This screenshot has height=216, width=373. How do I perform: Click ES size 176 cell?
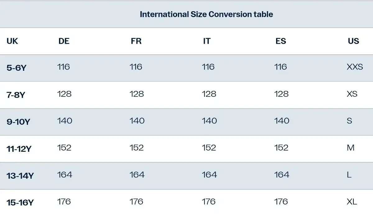pyautogui.click(x=281, y=202)
